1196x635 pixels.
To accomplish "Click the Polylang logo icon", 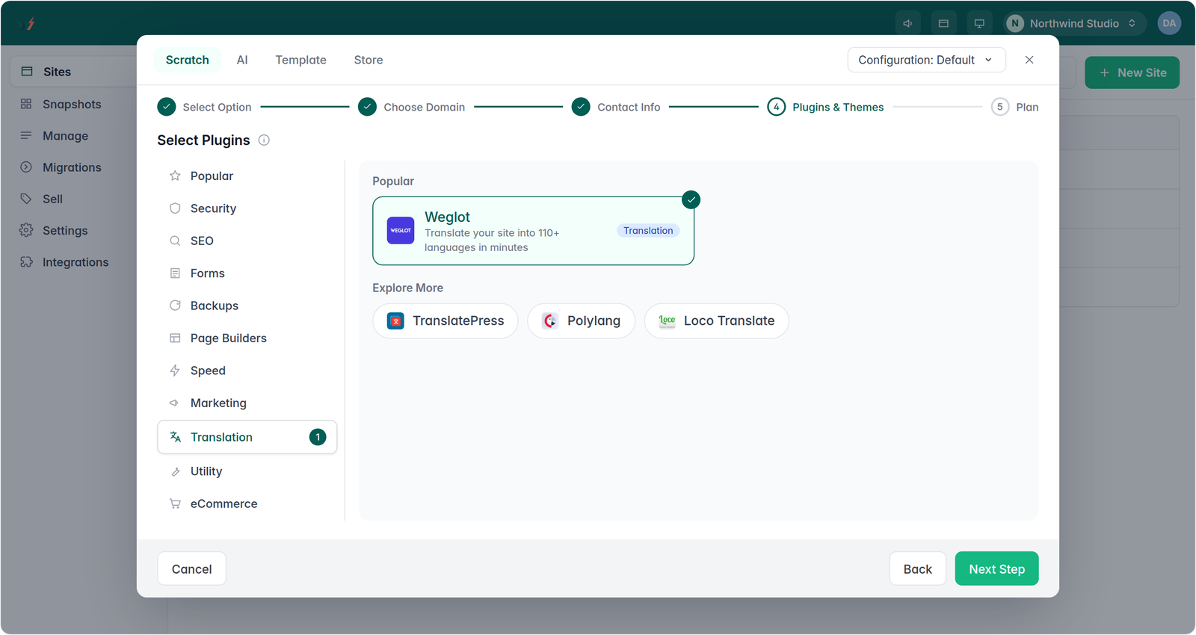I will [x=550, y=320].
